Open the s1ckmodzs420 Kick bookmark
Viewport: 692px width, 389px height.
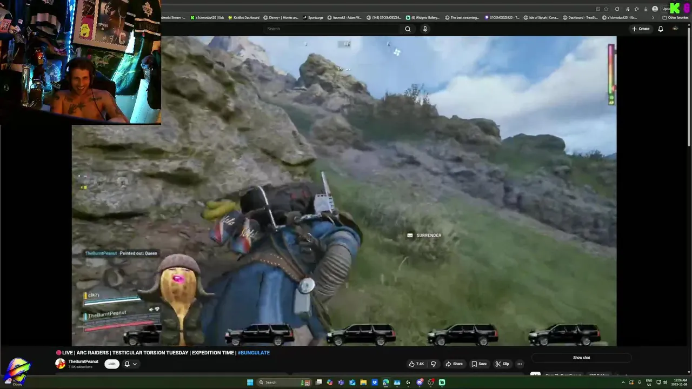[207, 17]
